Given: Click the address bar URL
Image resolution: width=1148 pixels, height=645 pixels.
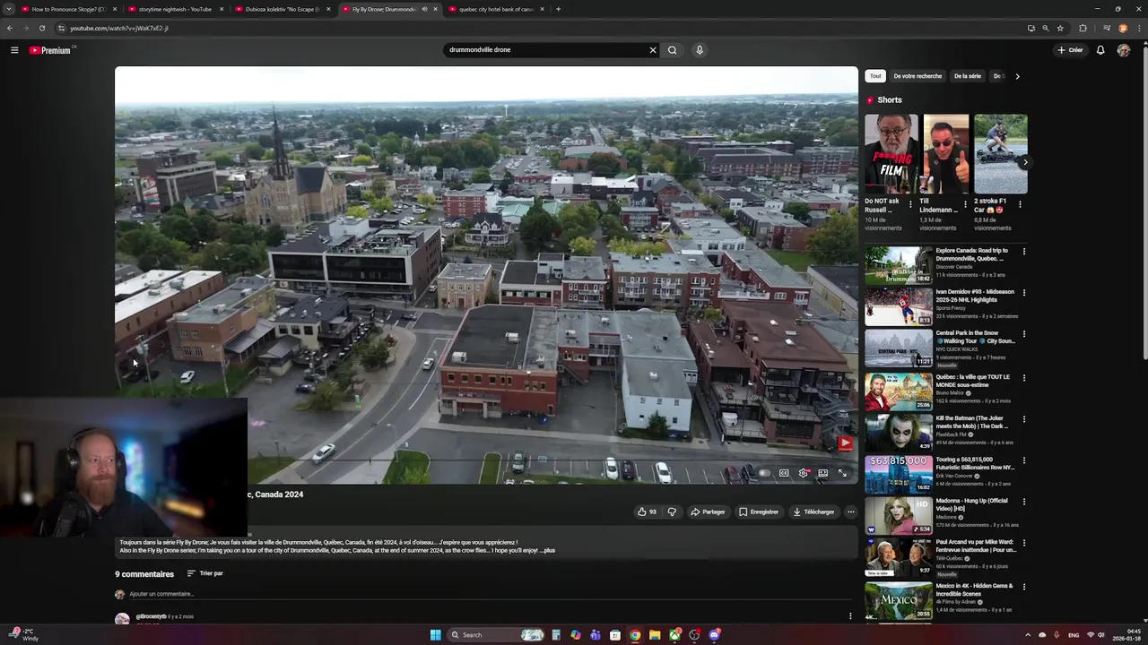Looking at the screenshot, I should pyautogui.click(x=119, y=28).
